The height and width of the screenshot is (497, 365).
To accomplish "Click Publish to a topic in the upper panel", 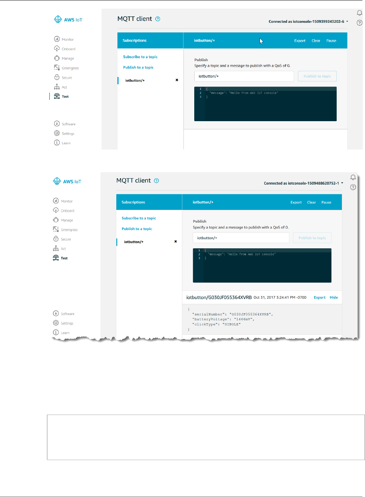I will pyautogui.click(x=138, y=67).
